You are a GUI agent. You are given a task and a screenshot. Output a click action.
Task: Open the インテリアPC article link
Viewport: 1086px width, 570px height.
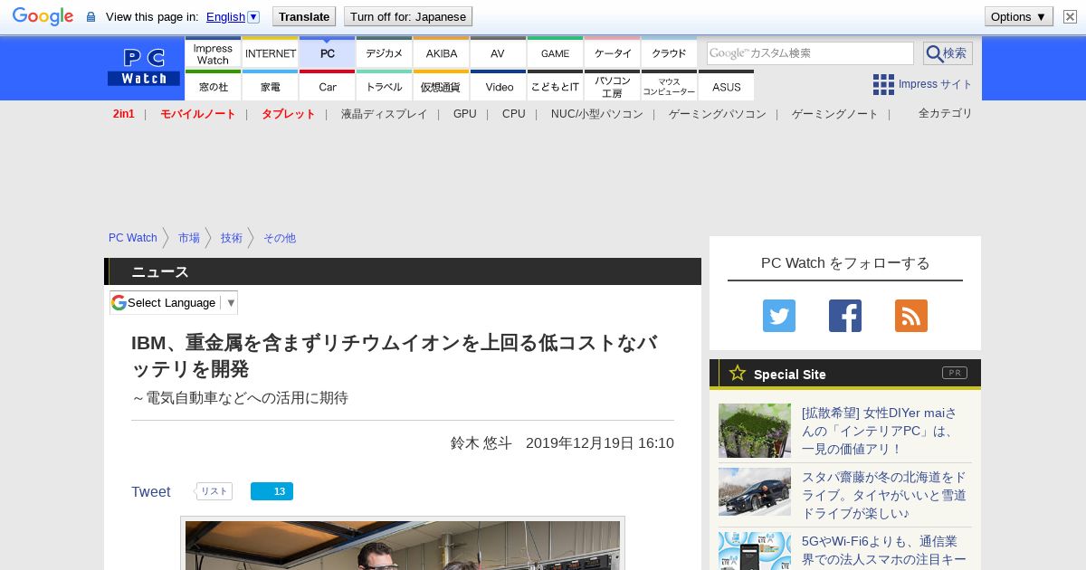coord(880,431)
